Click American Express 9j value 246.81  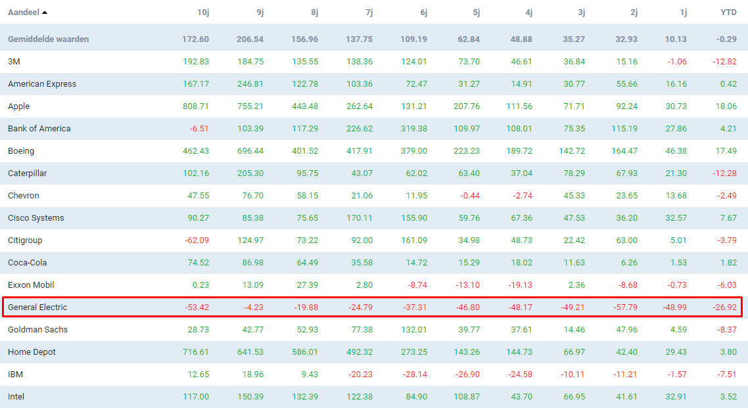click(x=250, y=84)
